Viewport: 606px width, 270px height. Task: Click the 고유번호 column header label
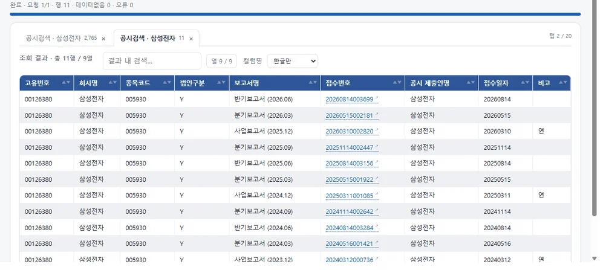37,83
